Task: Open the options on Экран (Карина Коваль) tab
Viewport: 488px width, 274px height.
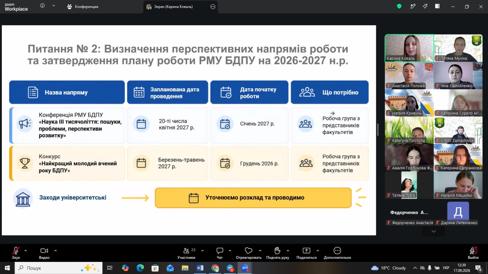Action: click(x=213, y=6)
